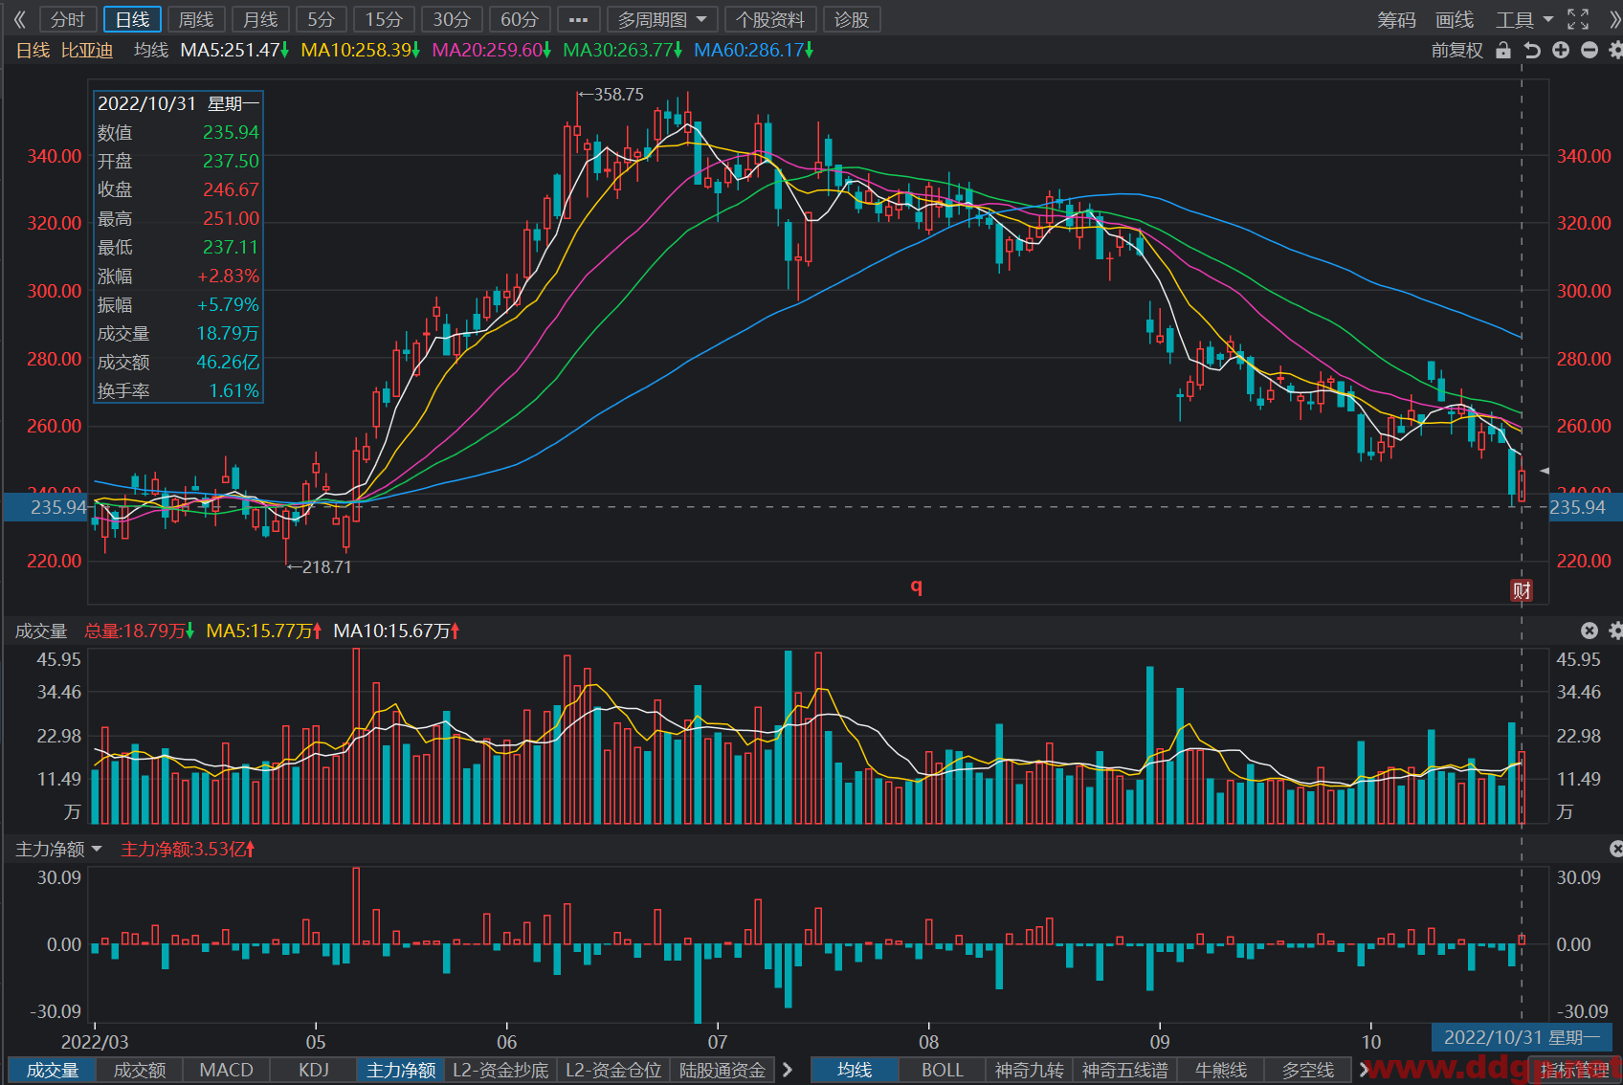Select 陆股通资金 tab
Viewport: 1623px width, 1085px height.
(x=723, y=1070)
